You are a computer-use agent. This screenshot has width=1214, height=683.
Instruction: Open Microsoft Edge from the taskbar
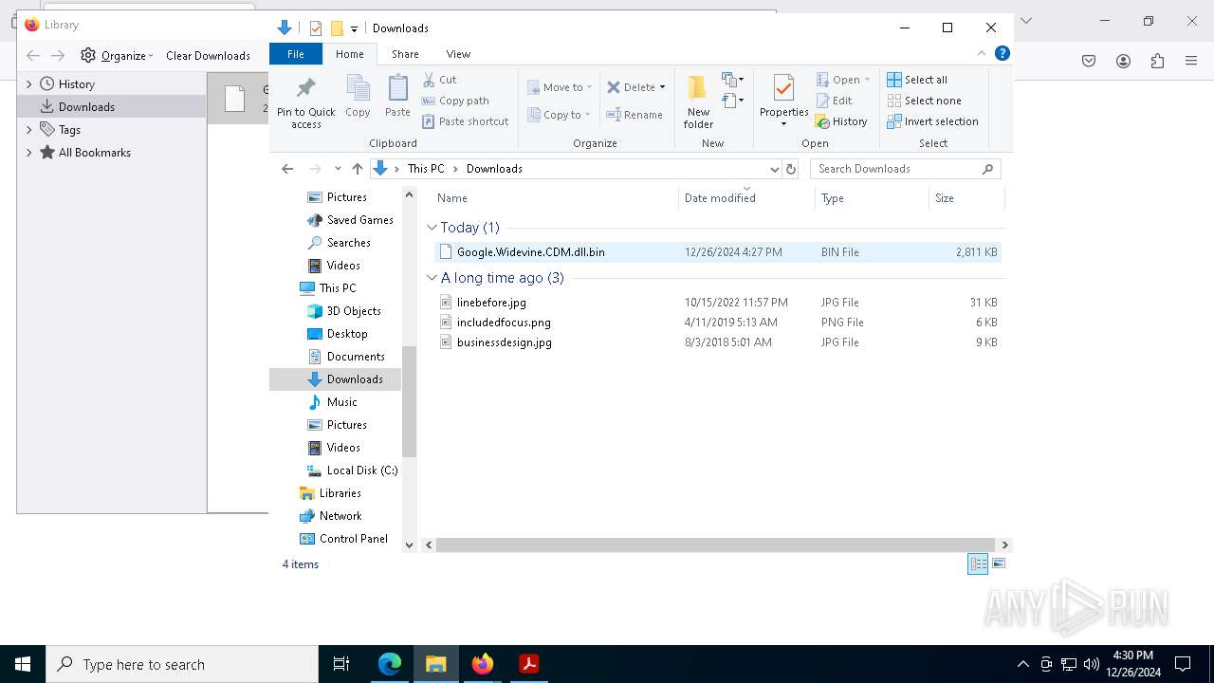(390, 664)
